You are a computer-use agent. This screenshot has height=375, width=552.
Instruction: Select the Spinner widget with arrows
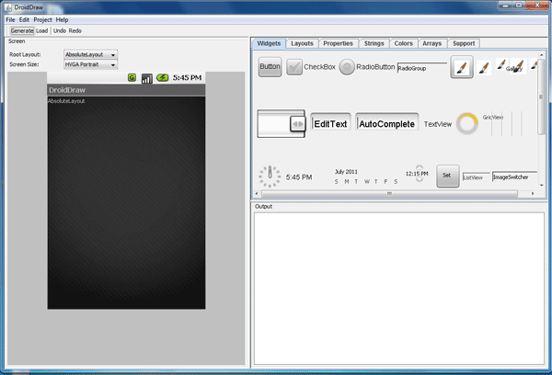pyautogui.click(x=282, y=123)
